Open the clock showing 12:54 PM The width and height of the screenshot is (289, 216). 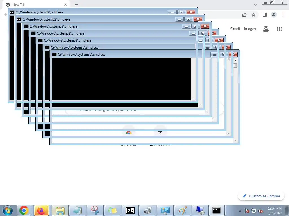[275, 208]
